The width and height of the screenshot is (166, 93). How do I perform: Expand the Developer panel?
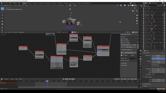click(124, 65)
